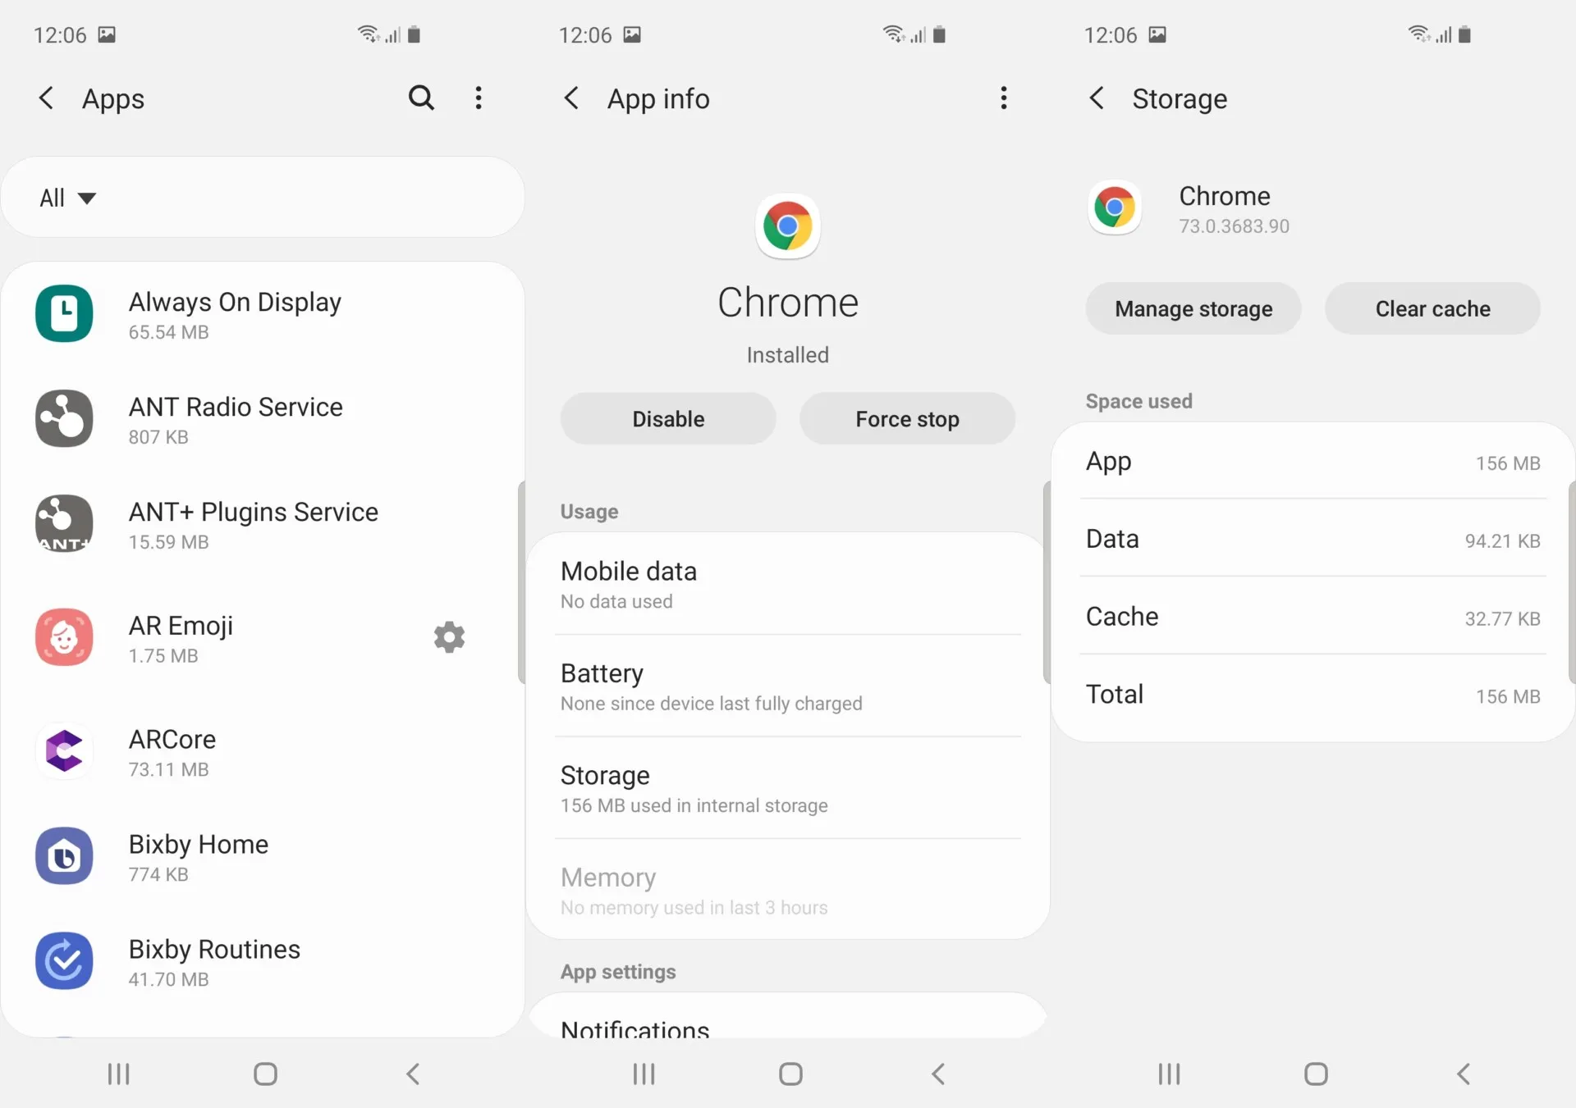Tap Manage storage for Chrome
Image resolution: width=1576 pixels, height=1108 pixels.
(1192, 307)
